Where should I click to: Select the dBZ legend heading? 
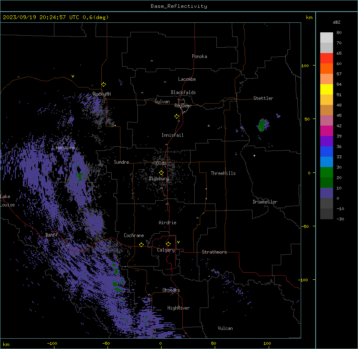[336, 22]
